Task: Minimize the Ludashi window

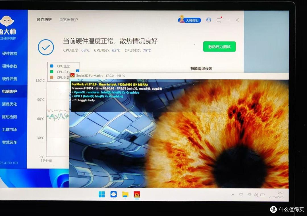Action: click(228, 20)
